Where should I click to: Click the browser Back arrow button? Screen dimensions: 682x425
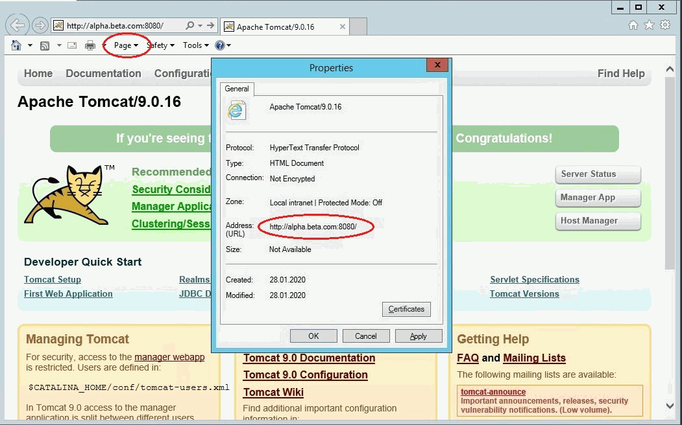18,26
